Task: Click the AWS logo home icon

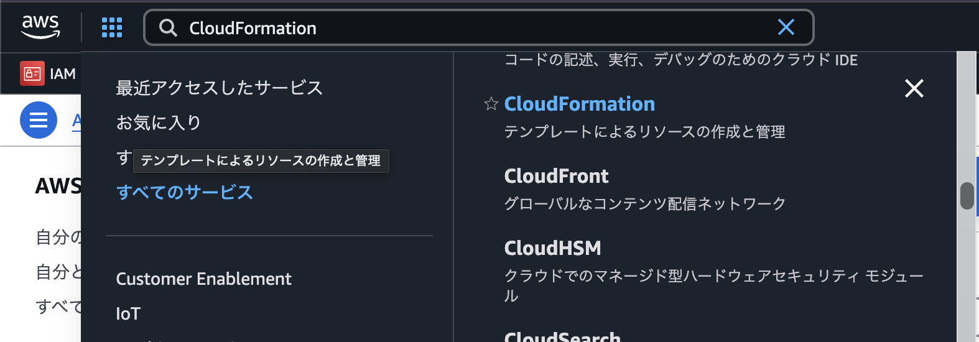Action: click(40, 27)
